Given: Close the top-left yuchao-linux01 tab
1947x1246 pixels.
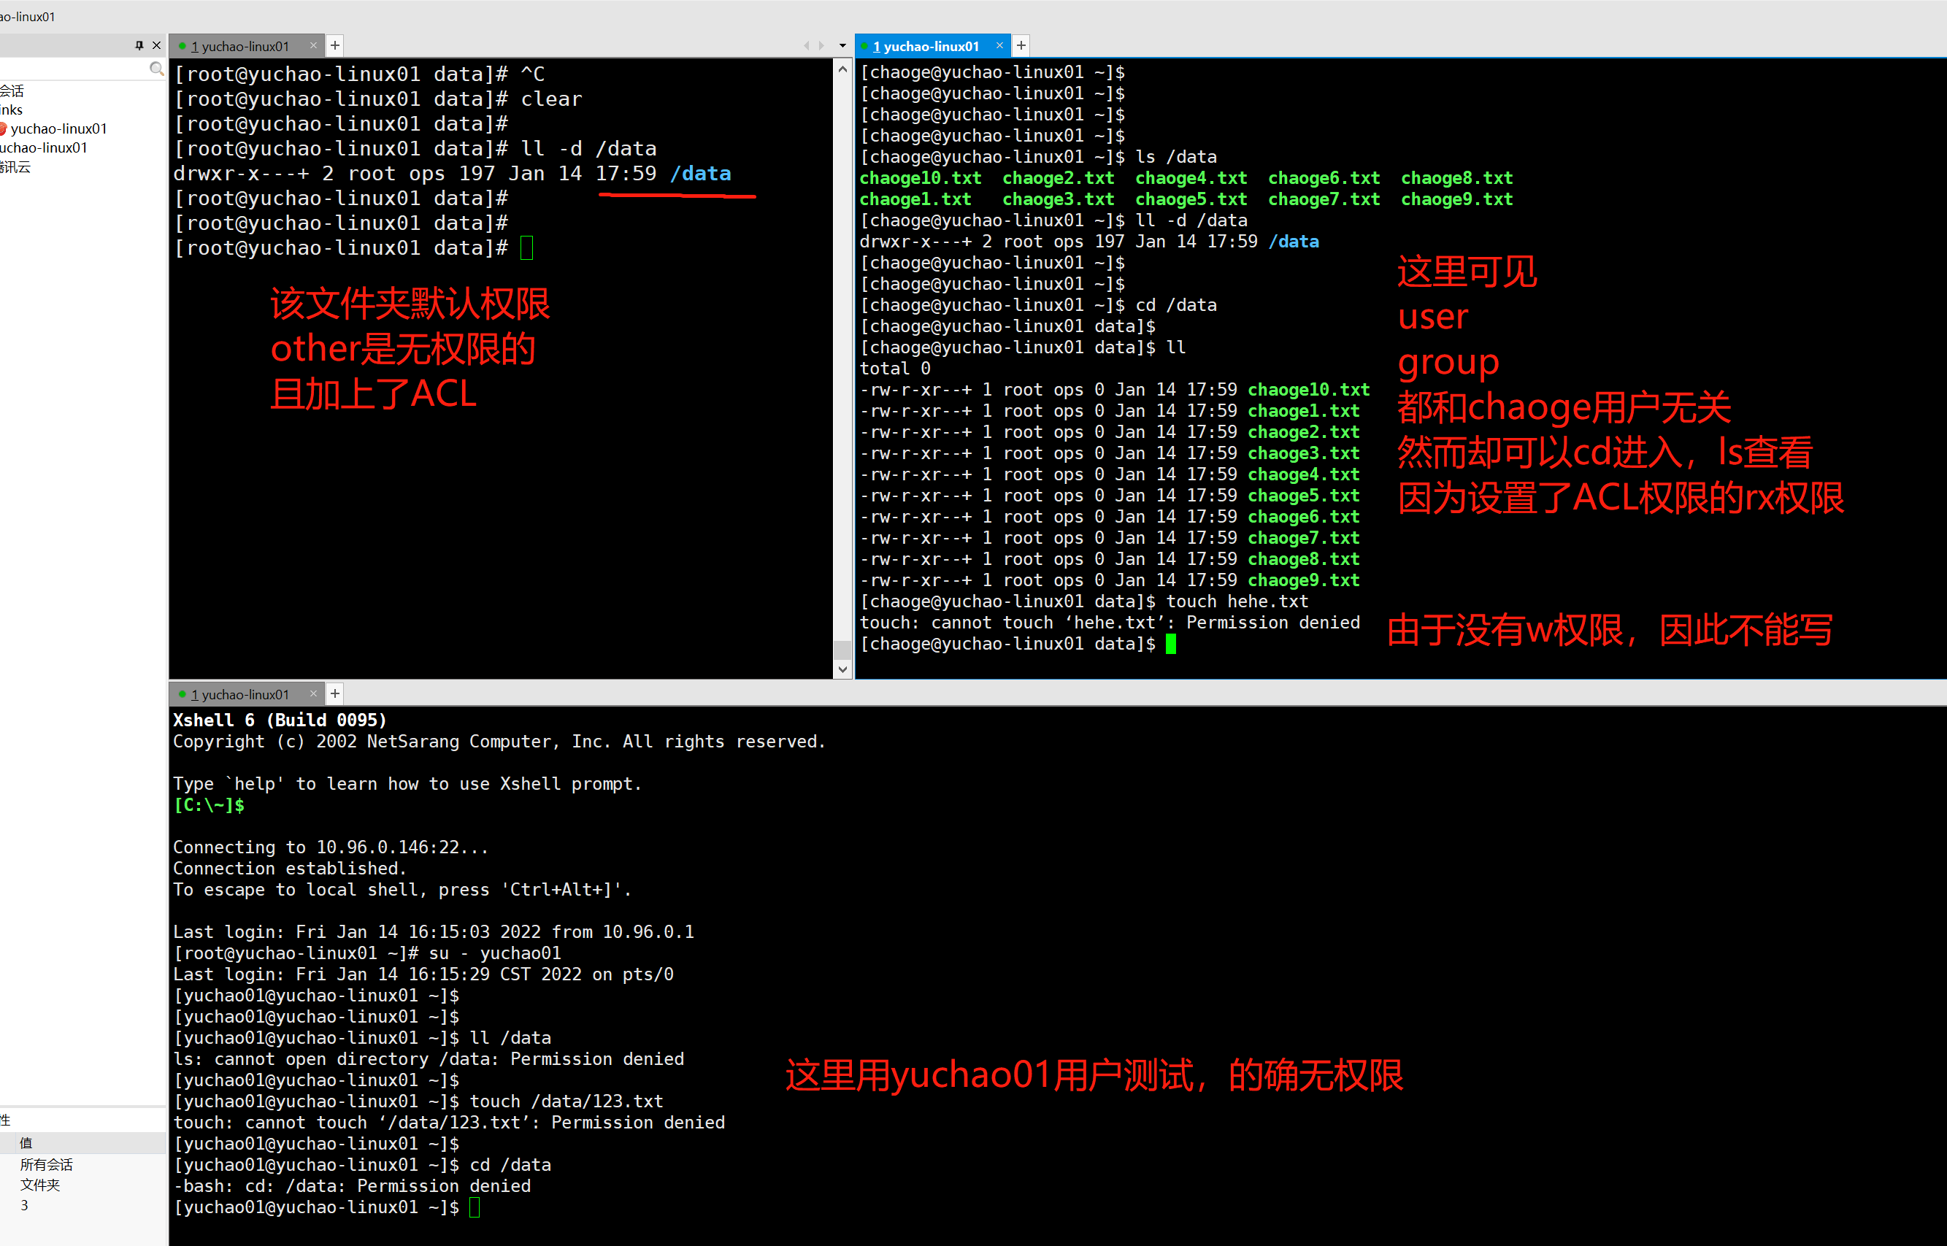Looking at the screenshot, I should tap(314, 45).
